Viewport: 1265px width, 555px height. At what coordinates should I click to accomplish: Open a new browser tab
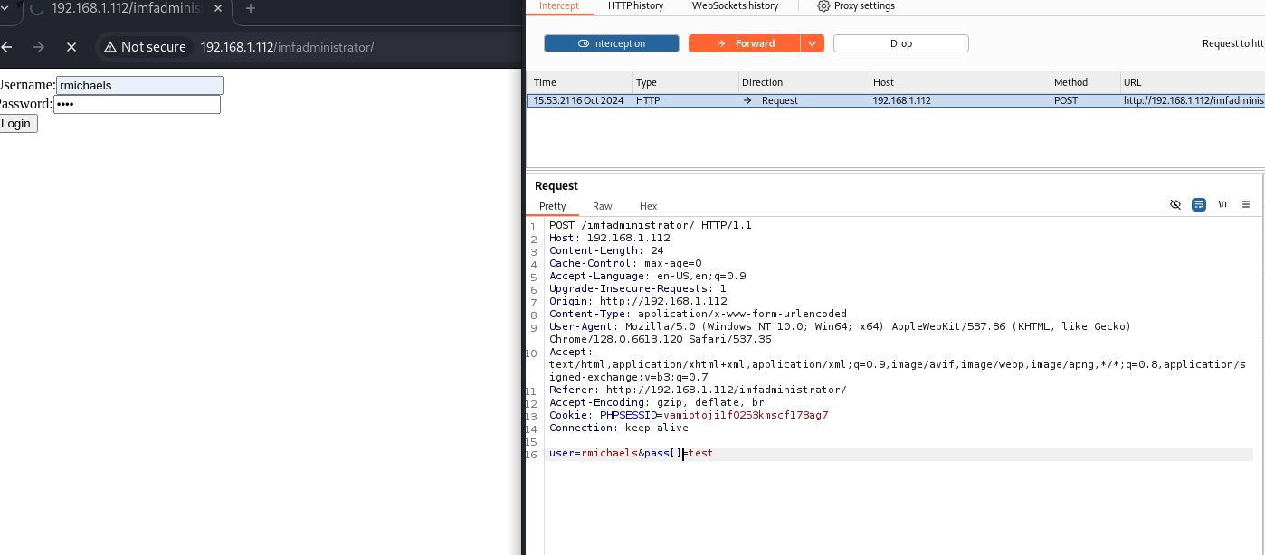point(251,9)
